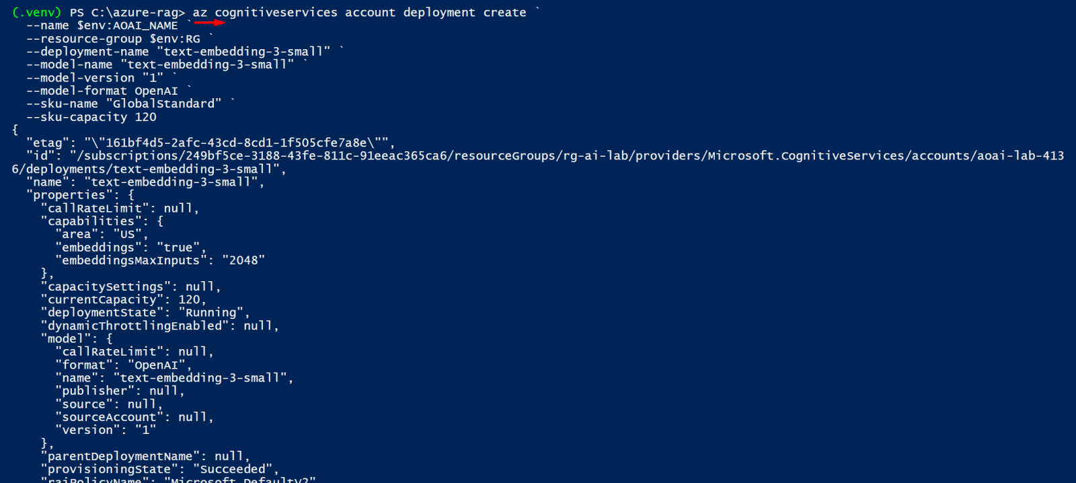Click the "dynamicThrottlingEnabled": null line

160,326
